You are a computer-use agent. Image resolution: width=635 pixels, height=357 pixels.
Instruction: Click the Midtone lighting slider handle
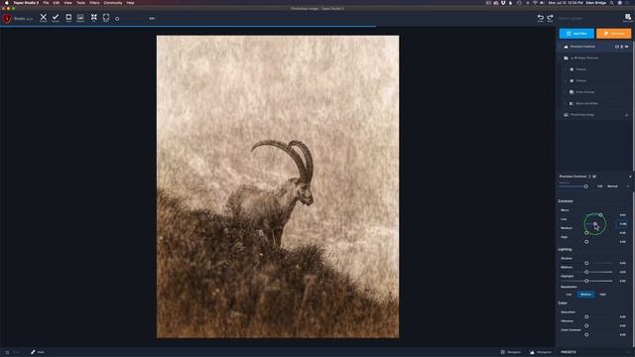pyautogui.click(x=586, y=272)
